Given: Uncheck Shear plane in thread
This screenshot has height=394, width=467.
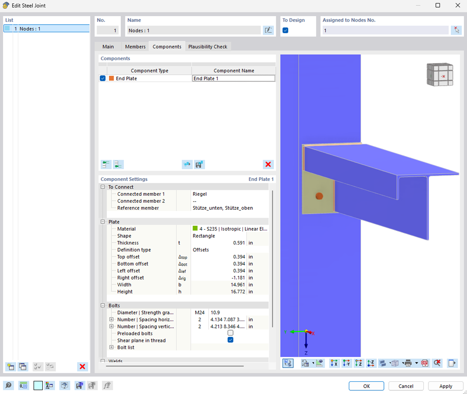Looking at the screenshot, I should tap(230, 340).
